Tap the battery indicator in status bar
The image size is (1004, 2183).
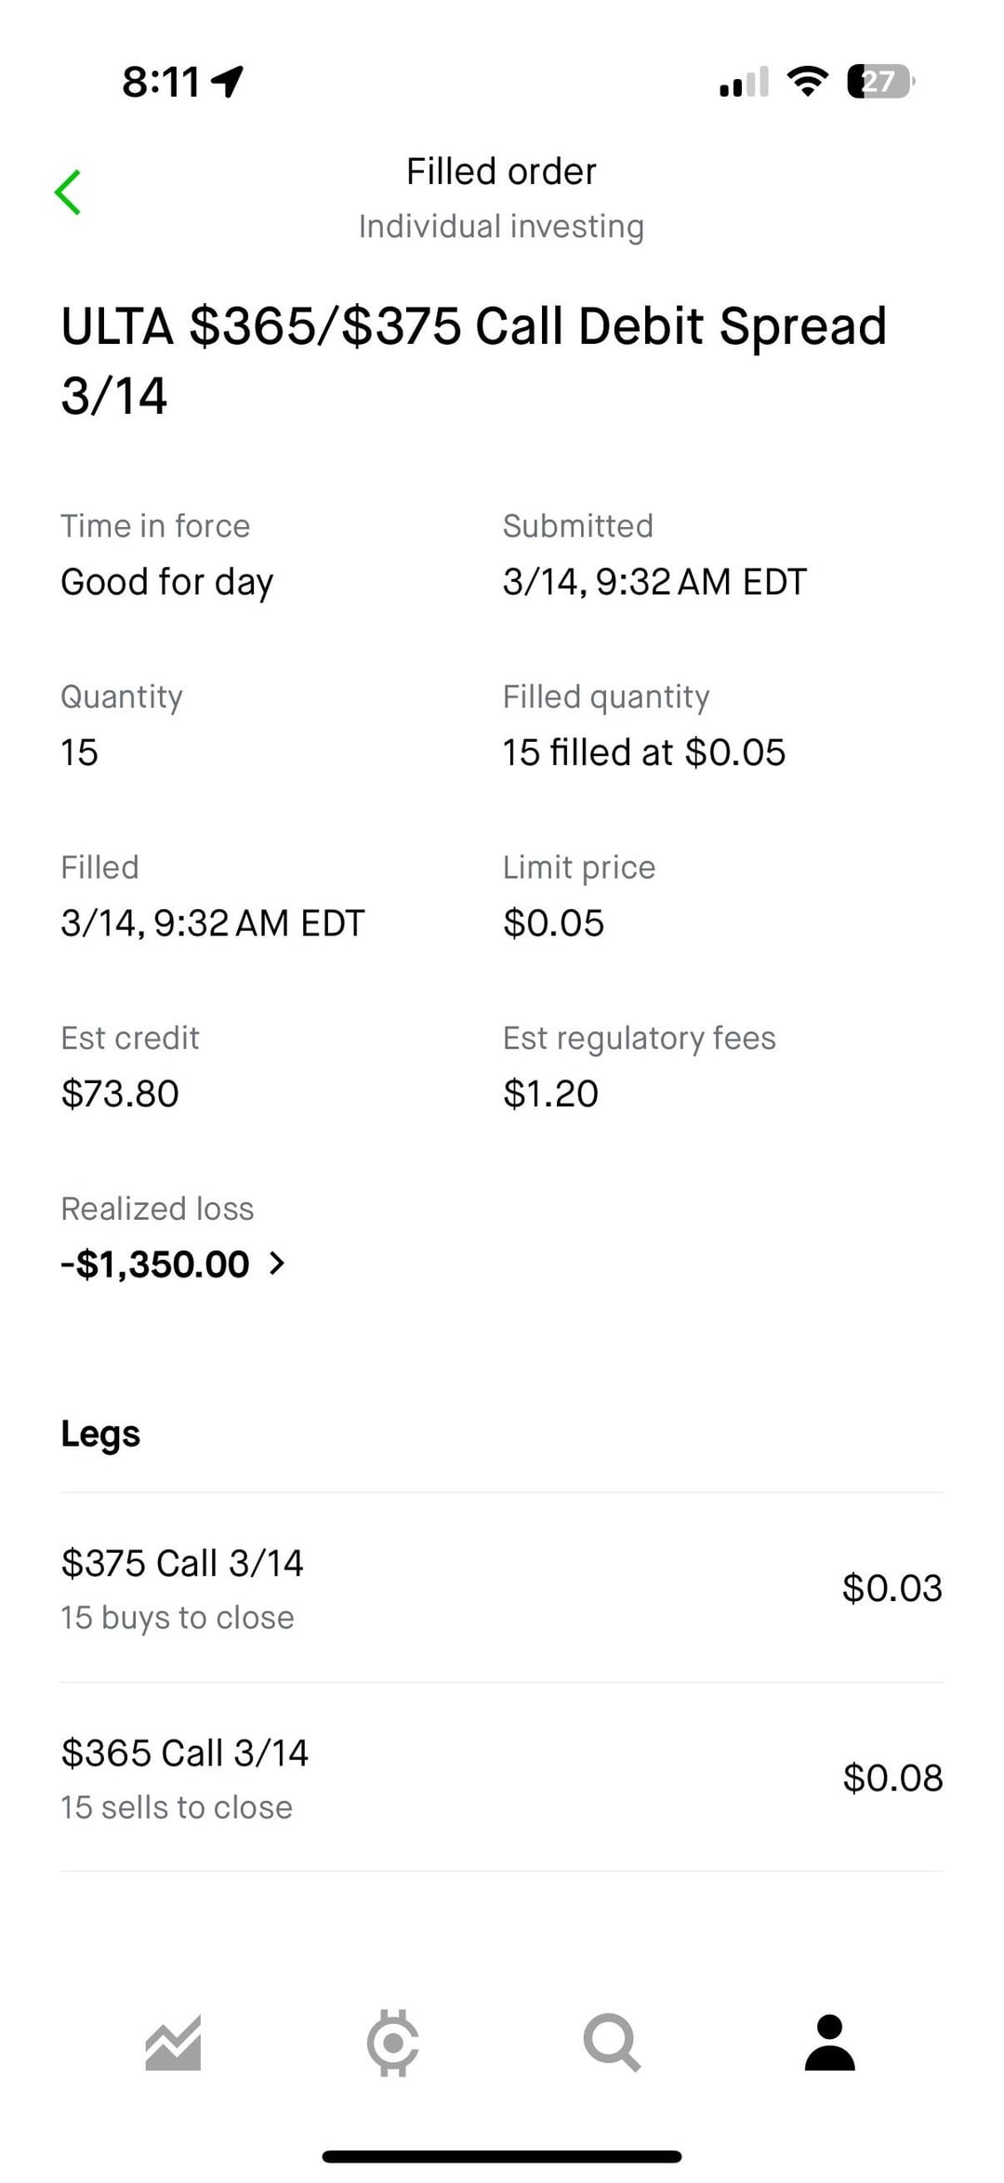coord(879,82)
